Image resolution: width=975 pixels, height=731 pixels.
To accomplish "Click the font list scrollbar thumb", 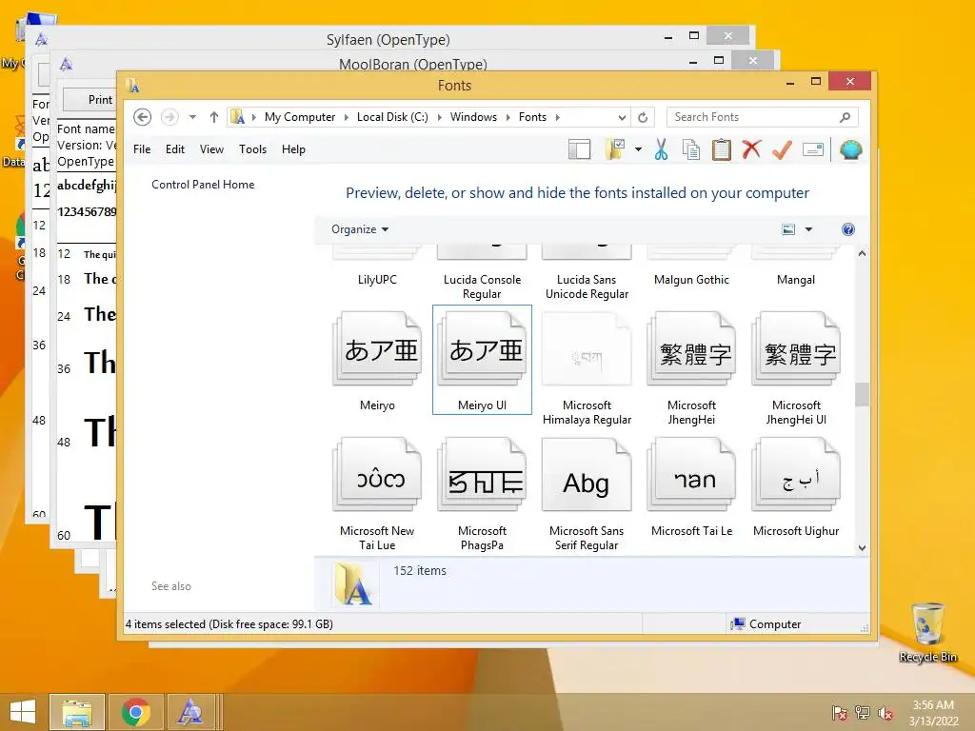I will (862, 394).
